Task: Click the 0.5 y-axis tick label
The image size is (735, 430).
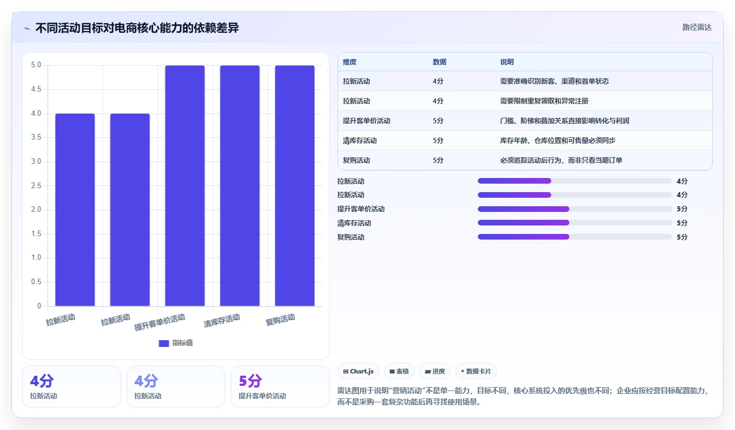Action: pyautogui.click(x=36, y=282)
